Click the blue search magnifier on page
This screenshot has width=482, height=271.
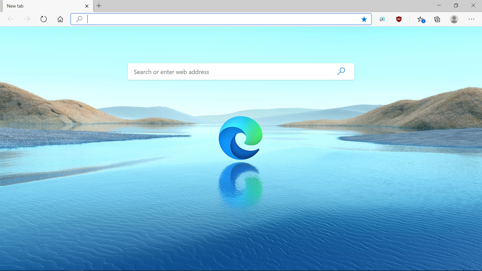coord(341,72)
